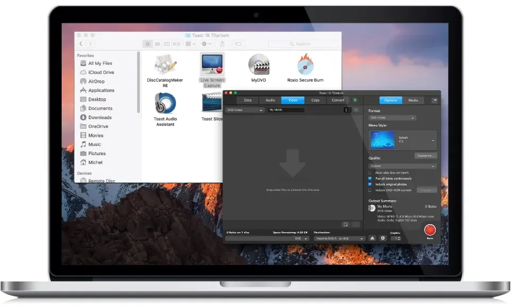The height and width of the screenshot is (307, 513).
Task: Click the Finder share icon
Action: [222, 44]
